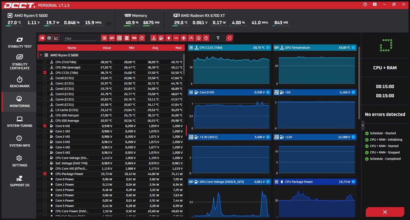The height and width of the screenshot is (220, 410).
Task: Click the dotted grid icon beside CPU header stats
Action: click(109, 23)
